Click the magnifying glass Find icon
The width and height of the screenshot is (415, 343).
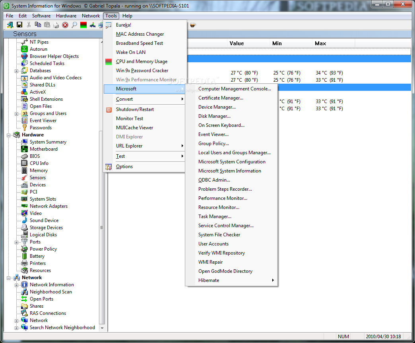click(74, 25)
